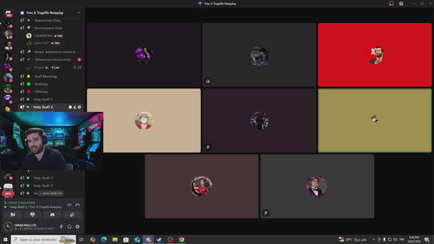Select the tuxedo avatar video tile

click(317, 186)
